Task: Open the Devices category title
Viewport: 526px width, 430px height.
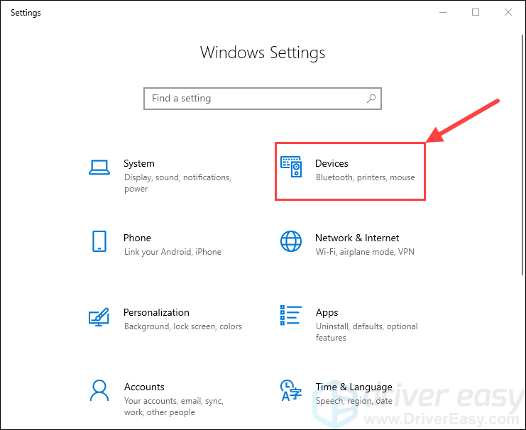Action: coord(332,164)
